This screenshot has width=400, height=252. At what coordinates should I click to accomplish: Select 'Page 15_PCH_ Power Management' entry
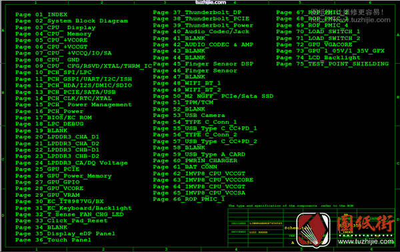74,105
